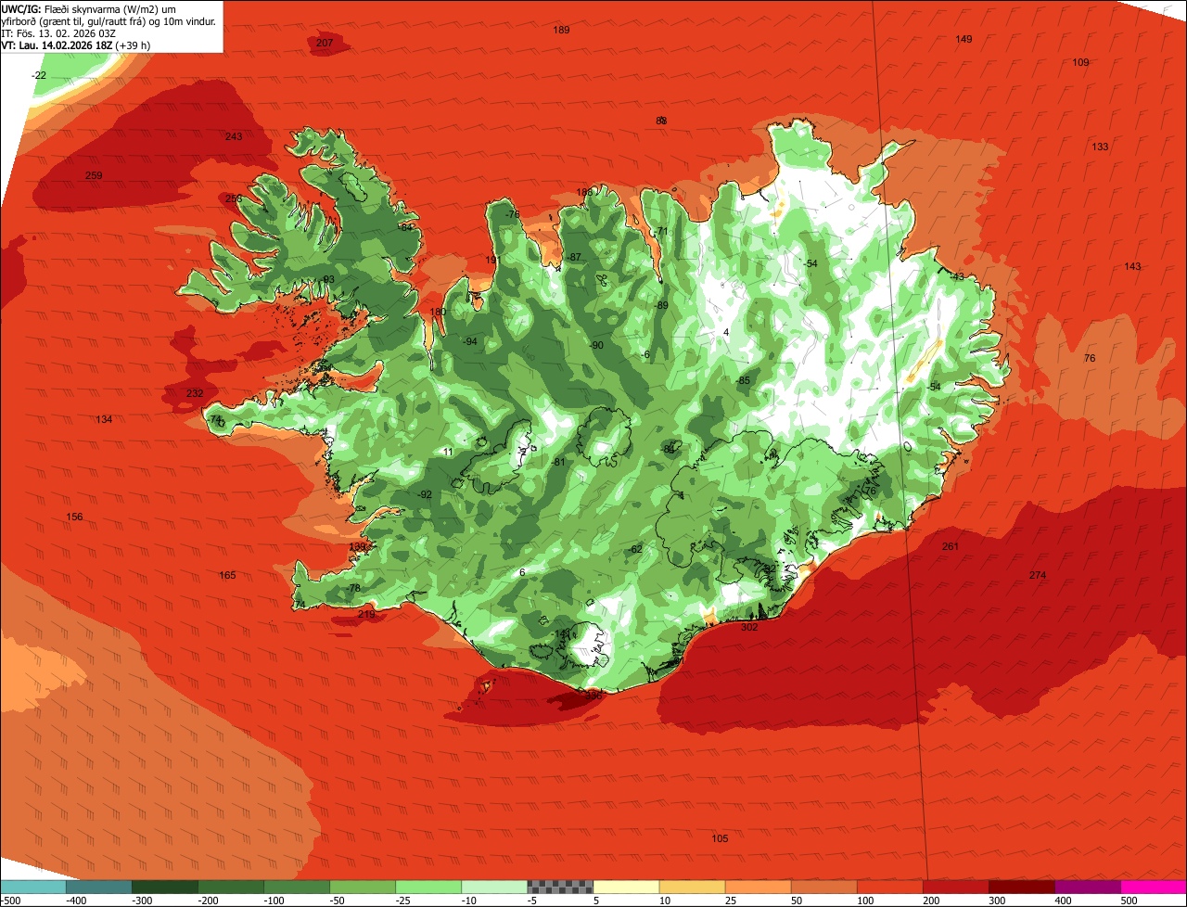The width and height of the screenshot is (1187, 907).
Task: Pick the magenta legend swatch above 500
Action: [1154, 887]
